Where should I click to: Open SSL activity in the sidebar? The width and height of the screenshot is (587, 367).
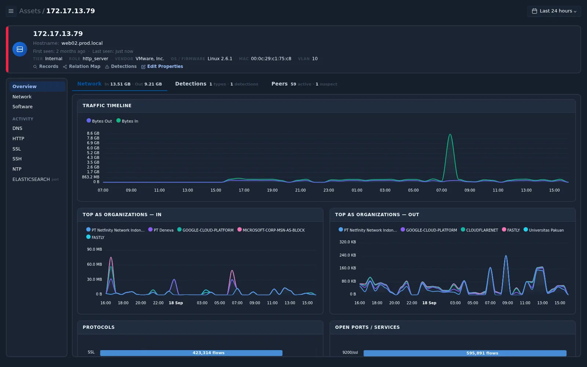pos(37,149)
